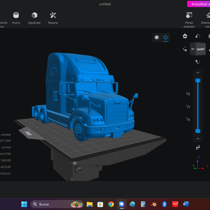Open File Explorer from taskbar

(x=90, y=204)
